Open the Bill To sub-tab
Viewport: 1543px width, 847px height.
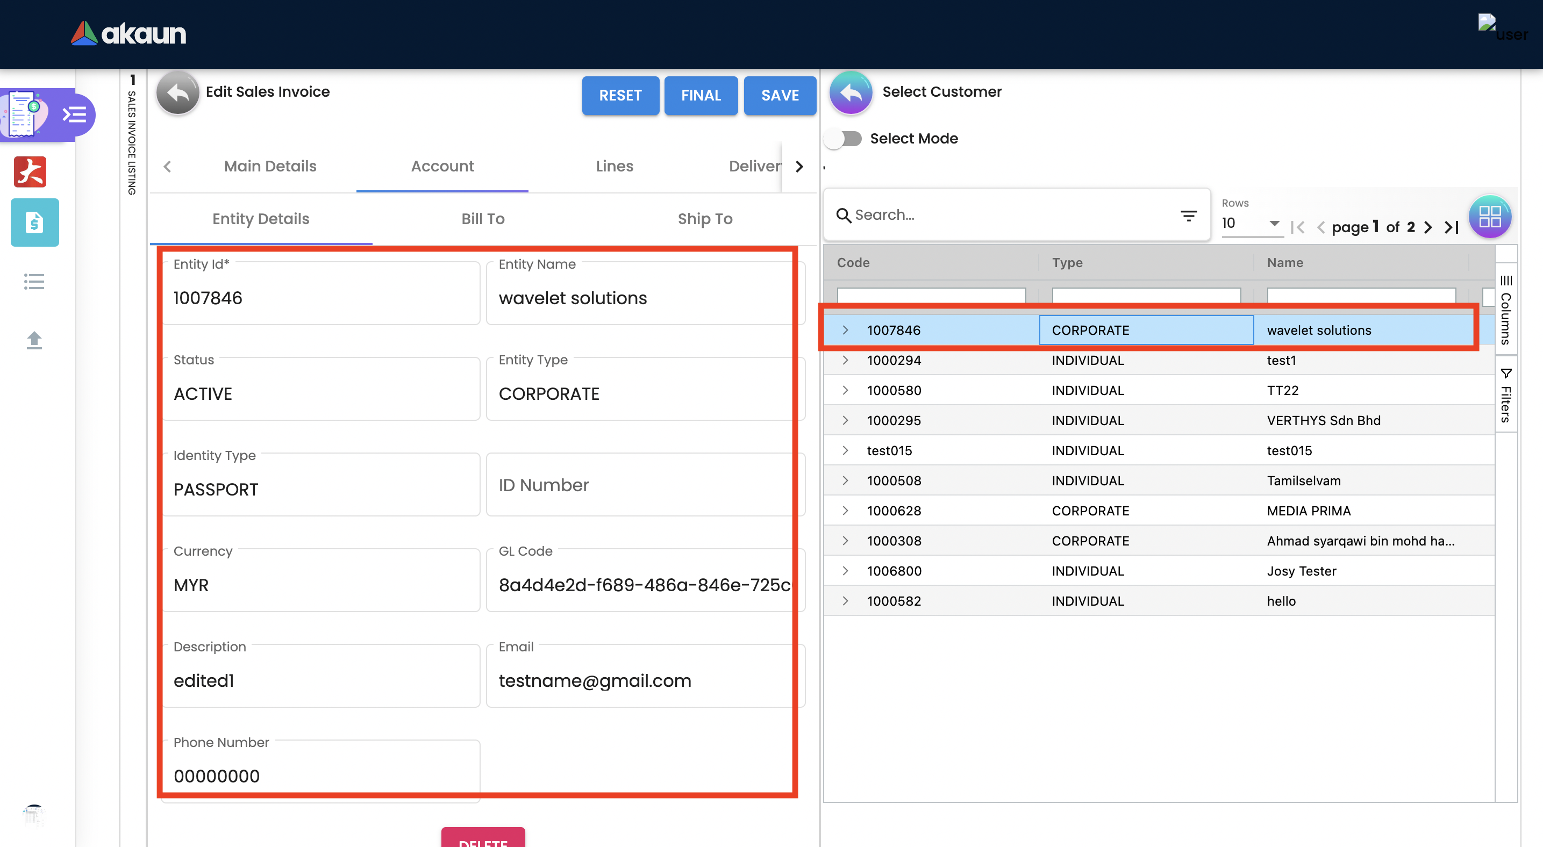coord(483,219)
